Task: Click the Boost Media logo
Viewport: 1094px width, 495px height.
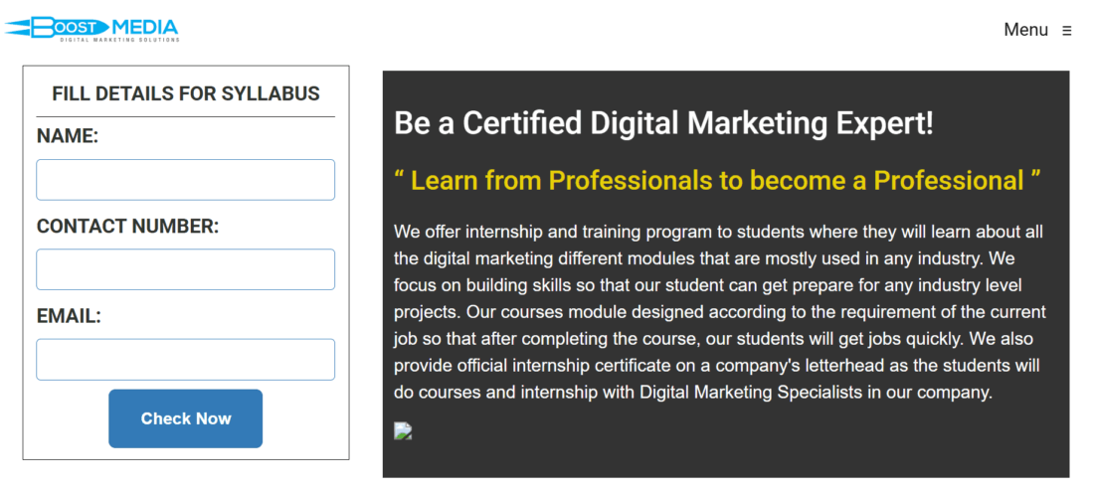Action: coord(91,27)
